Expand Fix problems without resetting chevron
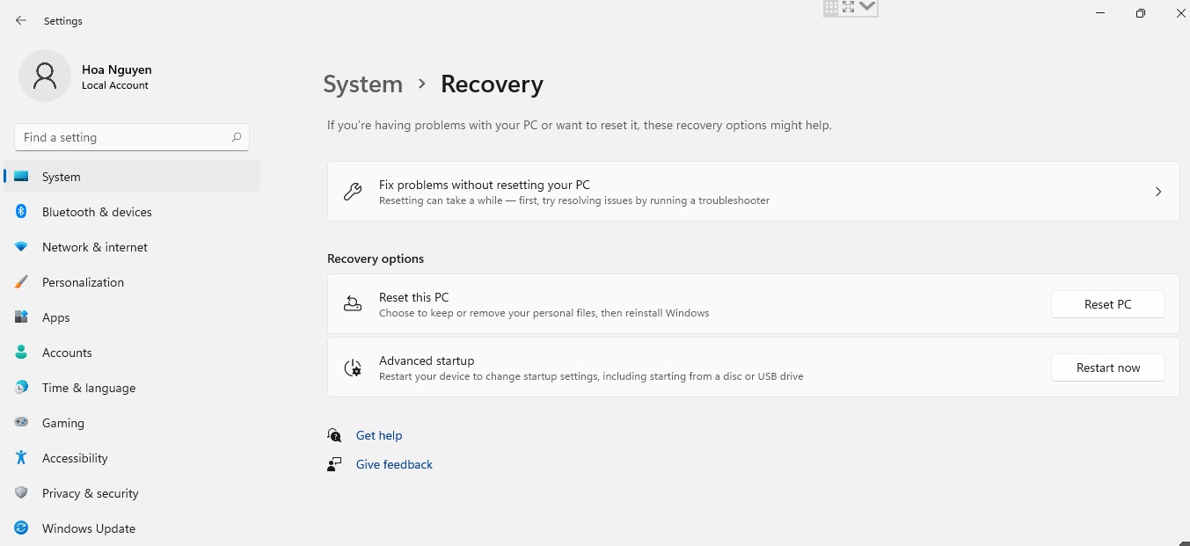This screenshot has height=546, width=1190. (1157, 192)
